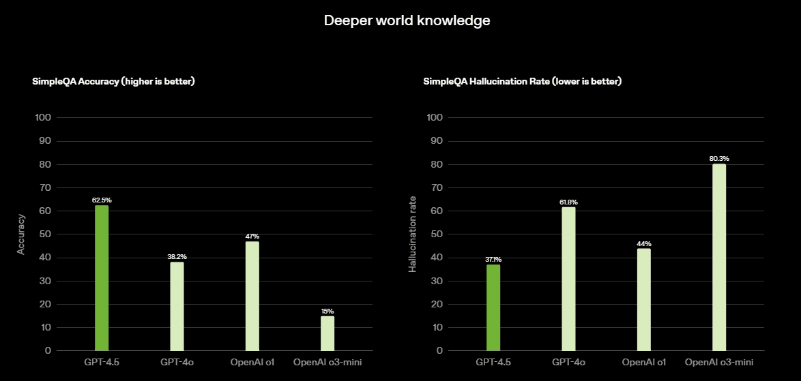This screenshot has width=801, height=381.
Task: Click the '50' tick on the Accuracy axis
Action: pyautogui.click(x=46, y=234)
